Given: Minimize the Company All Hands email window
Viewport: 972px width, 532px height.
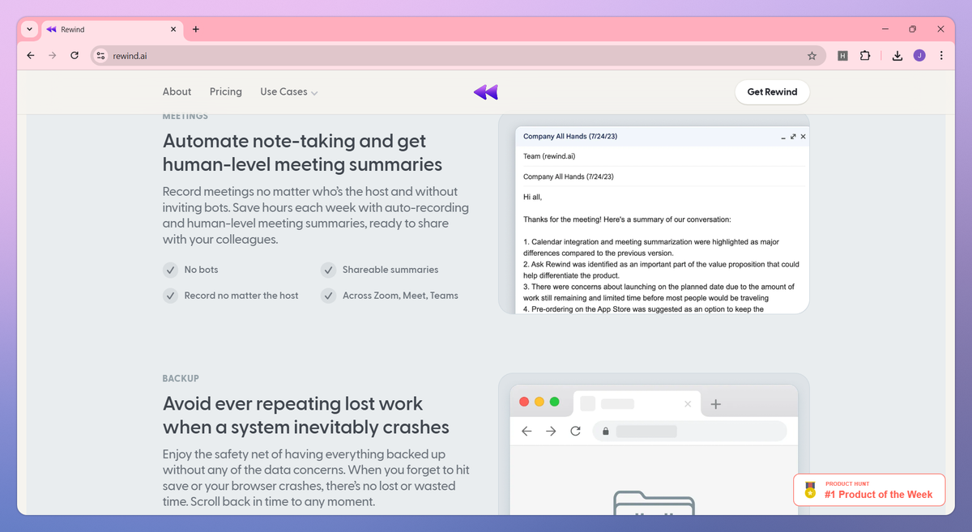Looking at the screenshot, I should point(783,138).
